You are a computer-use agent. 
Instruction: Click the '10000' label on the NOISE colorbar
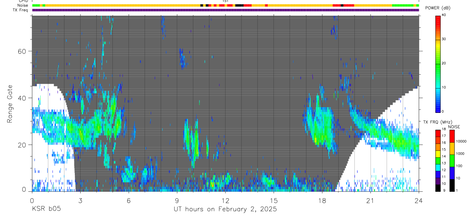[x=461, y=142]
